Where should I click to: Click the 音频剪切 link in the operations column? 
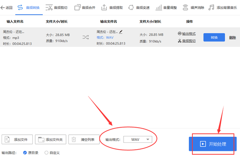point(189,41)
